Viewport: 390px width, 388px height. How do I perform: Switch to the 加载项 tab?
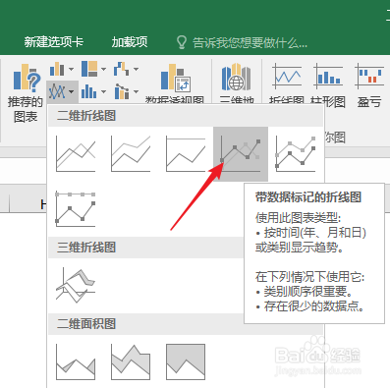pos(130,42)
